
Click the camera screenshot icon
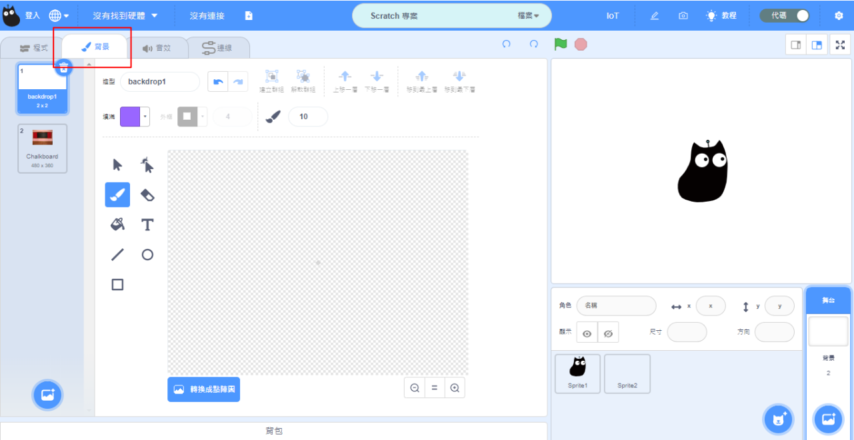(x=683, y=15)
